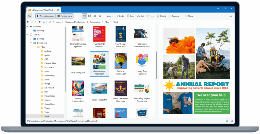Click the fit-to-window magnifier in status bar

tap(232, 121)
